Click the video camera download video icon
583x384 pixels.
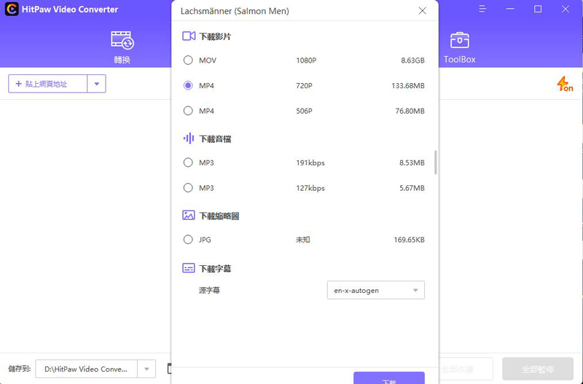[x=189, y=36]
